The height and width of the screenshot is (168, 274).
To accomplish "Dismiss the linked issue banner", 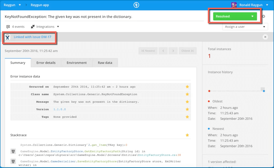I will tap(265, 37).
